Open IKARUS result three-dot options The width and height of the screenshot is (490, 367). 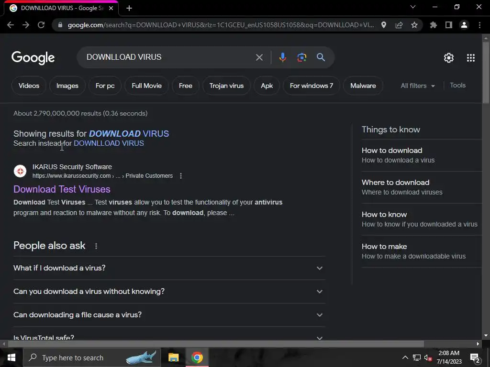point(180,176)
